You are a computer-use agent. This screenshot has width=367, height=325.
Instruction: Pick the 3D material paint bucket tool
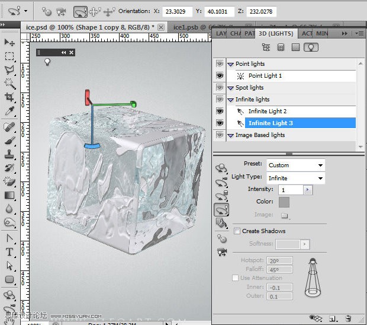pyautogui.click(x=221, y=223)
